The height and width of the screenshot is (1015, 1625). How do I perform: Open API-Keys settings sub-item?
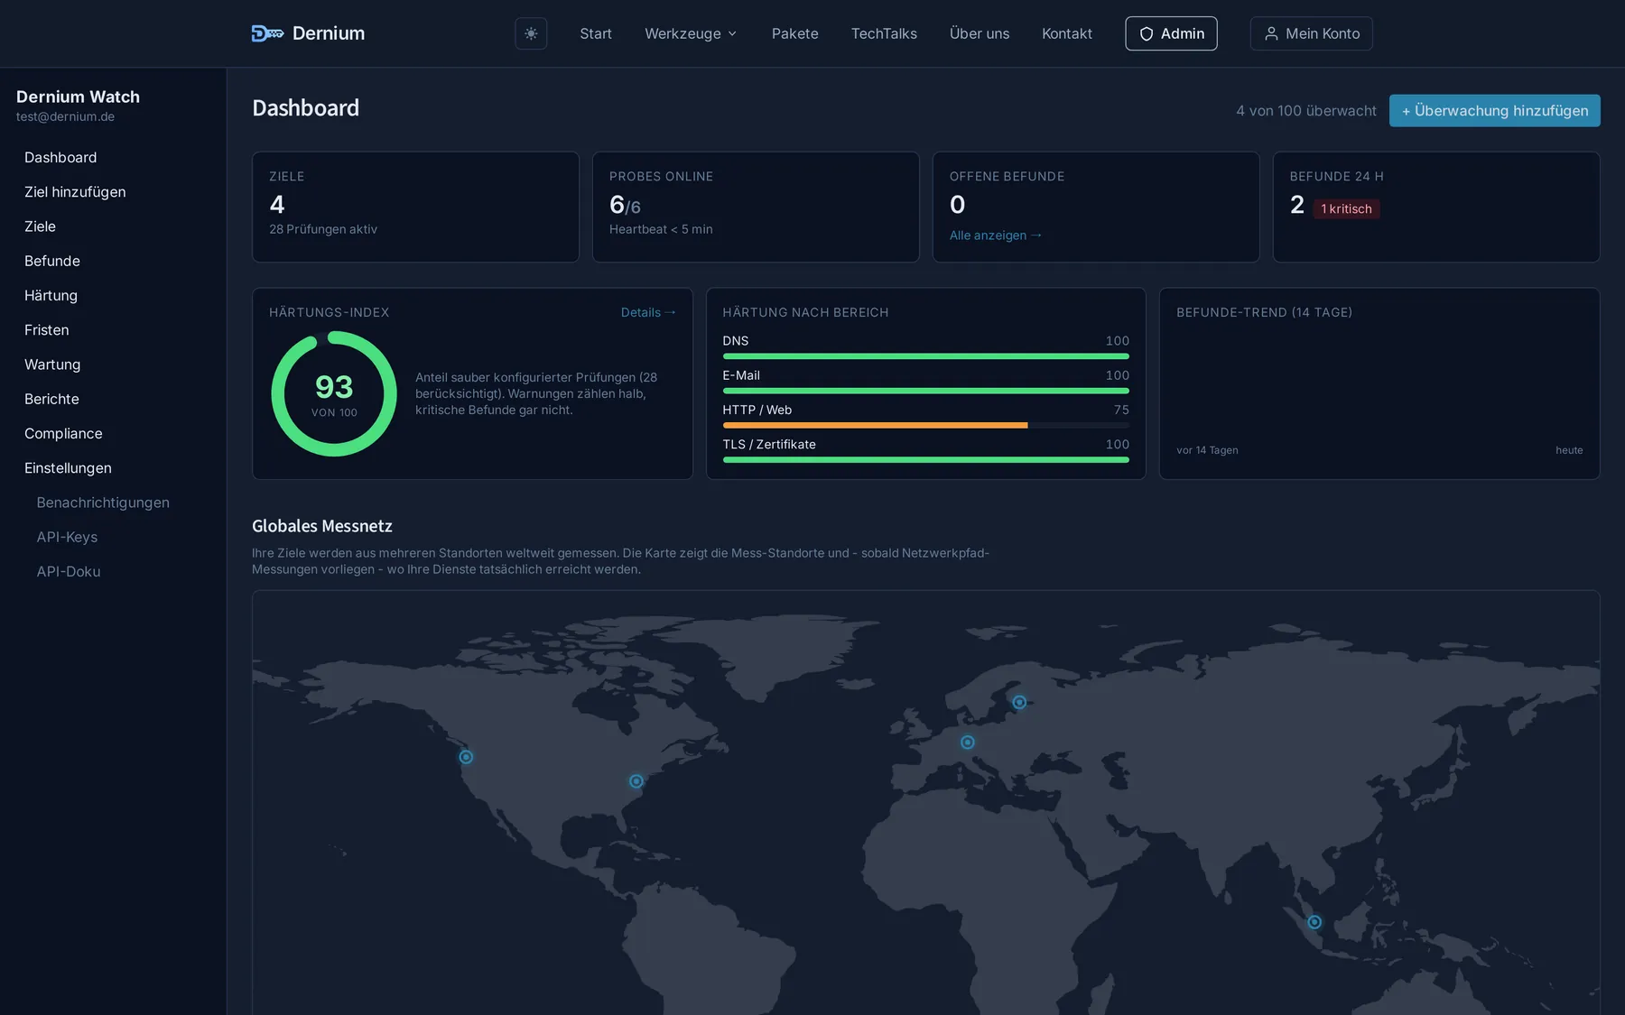(67, 537)
